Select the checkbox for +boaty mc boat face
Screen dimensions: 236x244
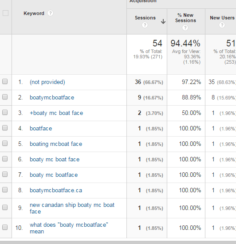pos(5,112)
